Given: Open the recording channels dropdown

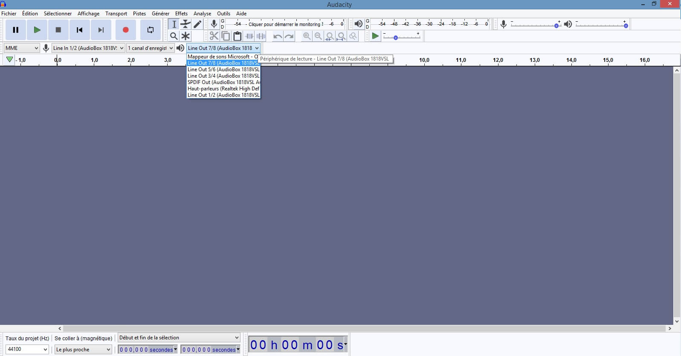Looking at the screenshot, I should coord(151,48).
